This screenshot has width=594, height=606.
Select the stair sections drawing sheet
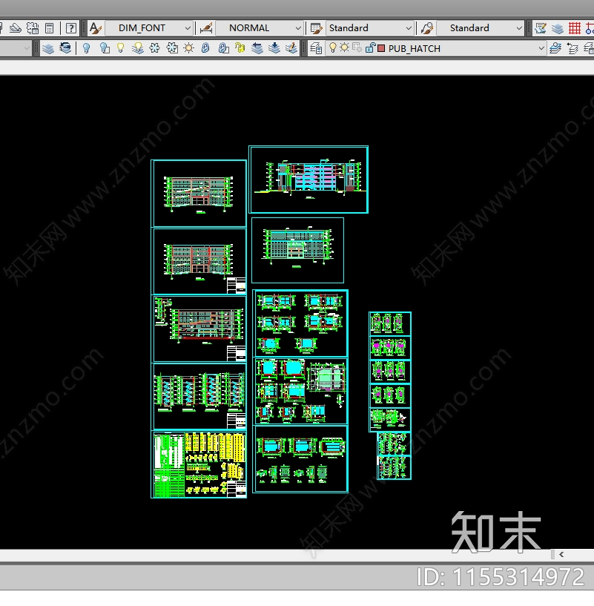click(199, 397)
